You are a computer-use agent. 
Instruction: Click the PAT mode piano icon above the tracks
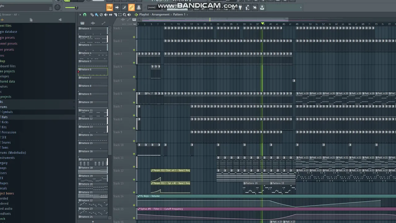pyautogui.click(x=134, y=20)
